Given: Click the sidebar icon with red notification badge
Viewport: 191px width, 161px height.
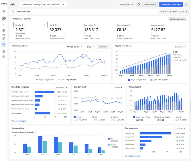Looking at the screenshot, I should tap(4, 35).
